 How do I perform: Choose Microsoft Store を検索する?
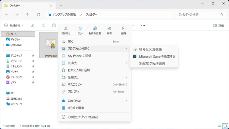(154, 56)
